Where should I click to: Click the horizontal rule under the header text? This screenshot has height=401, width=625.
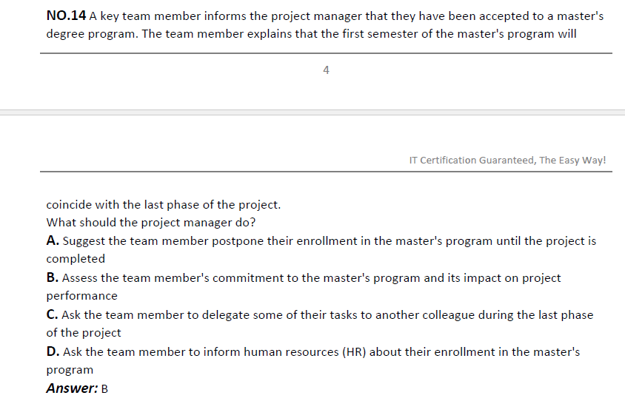pos(326,172)
